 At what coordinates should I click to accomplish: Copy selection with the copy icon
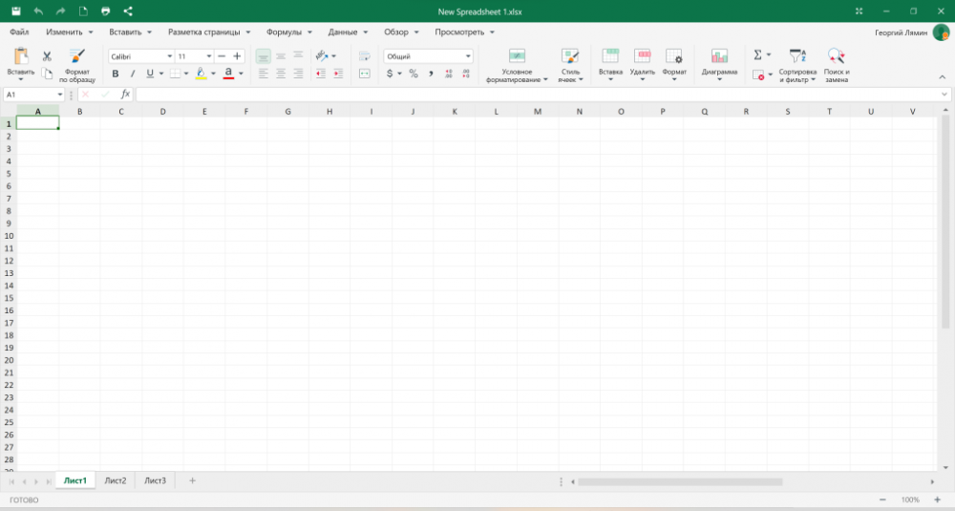click(x=47, y=74)
